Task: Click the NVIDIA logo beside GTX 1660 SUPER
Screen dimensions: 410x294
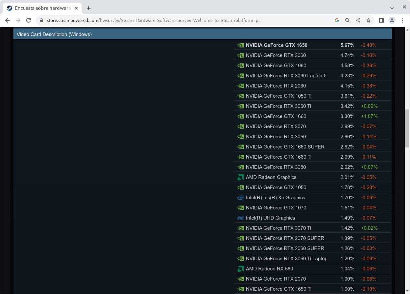Action: click(241, 147)
